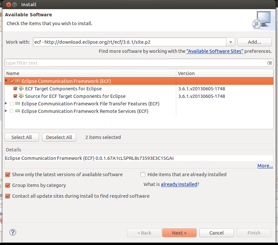Uncheck the Eclipse Communication Framework (ECF) category checkbox
This screenshot has width=278, height=245.
12,81
